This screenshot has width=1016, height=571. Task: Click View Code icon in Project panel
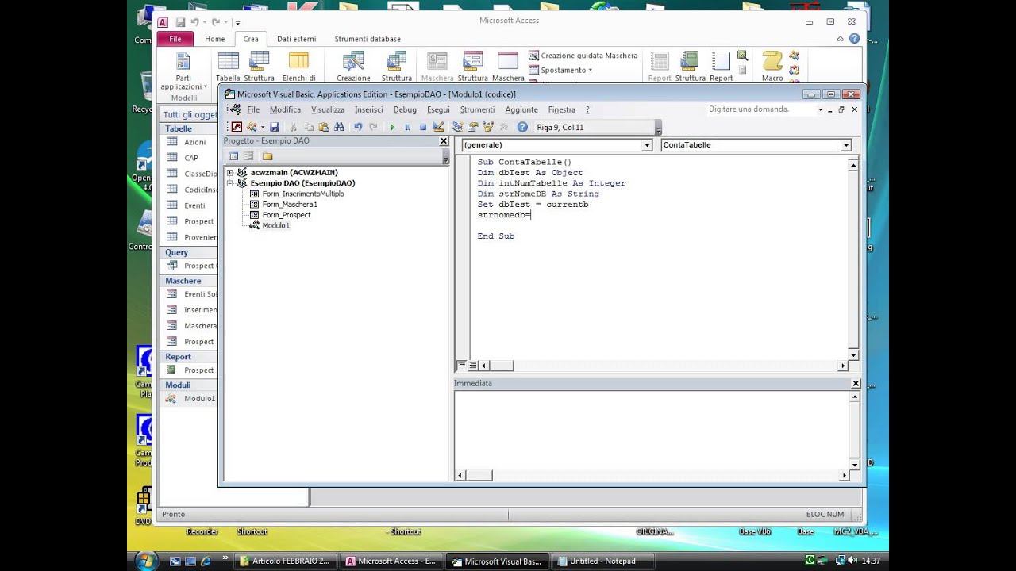[x=233, y=156]
